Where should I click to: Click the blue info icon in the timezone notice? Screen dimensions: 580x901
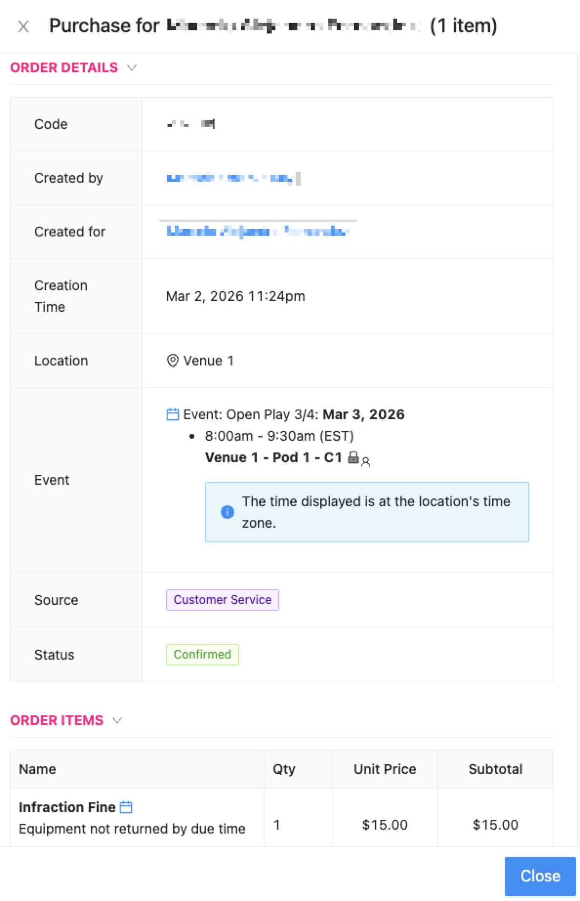[x=228, y=512]
